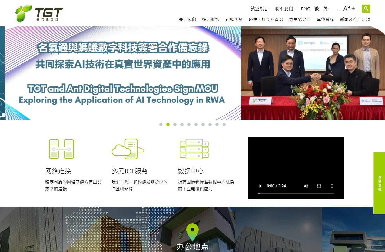Click the 网络连接 server icon
Image resolution: width=385 pixels, height=252 pixels.
coord(61,149)
